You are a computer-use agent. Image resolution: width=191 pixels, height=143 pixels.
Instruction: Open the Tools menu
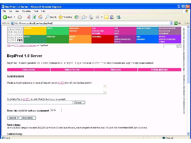[36, 11]
